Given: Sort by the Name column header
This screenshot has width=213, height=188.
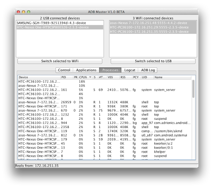Looking at the screenshot, I should point(172,77).
